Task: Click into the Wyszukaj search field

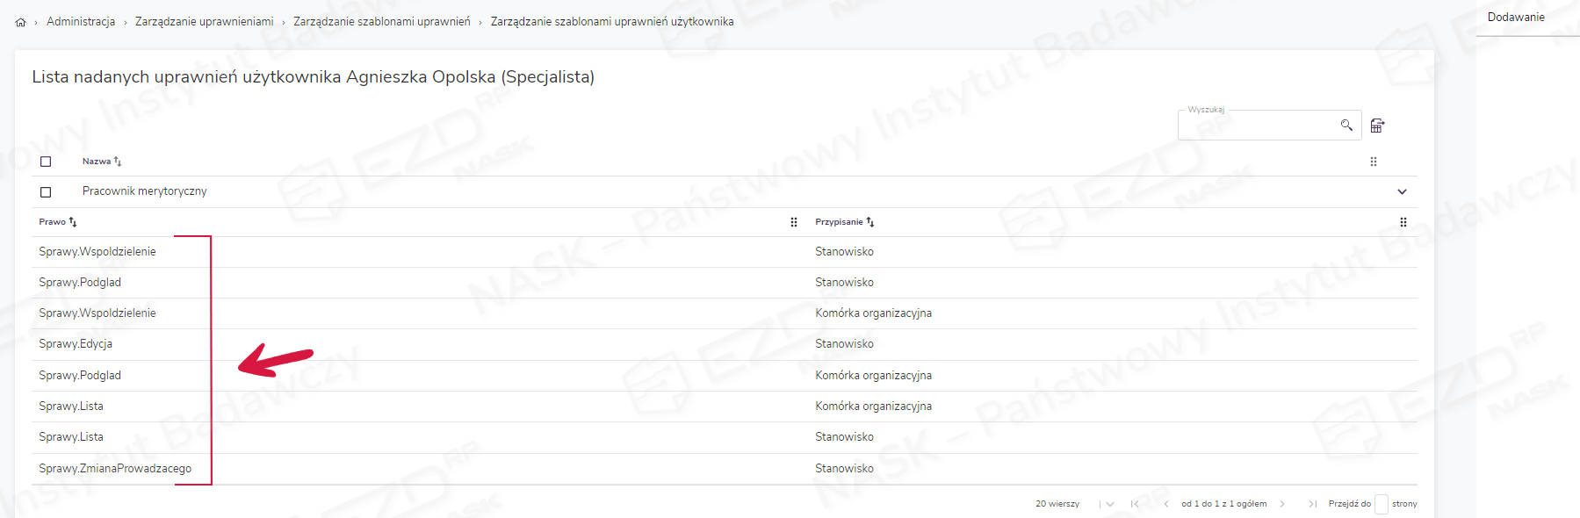Action: click(1256, 126)
